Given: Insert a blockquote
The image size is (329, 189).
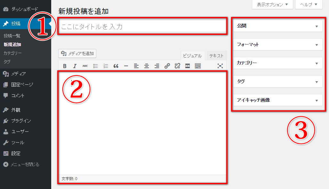Looking at the screenshot, I should [116, 66].
